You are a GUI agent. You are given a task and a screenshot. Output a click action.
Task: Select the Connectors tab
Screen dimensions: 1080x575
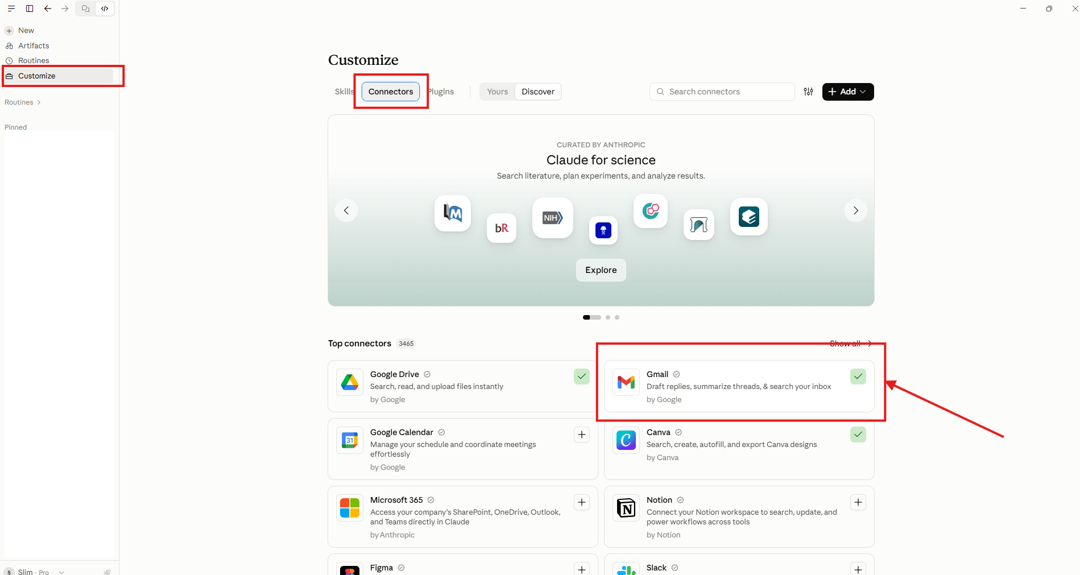tap(391, 92)
